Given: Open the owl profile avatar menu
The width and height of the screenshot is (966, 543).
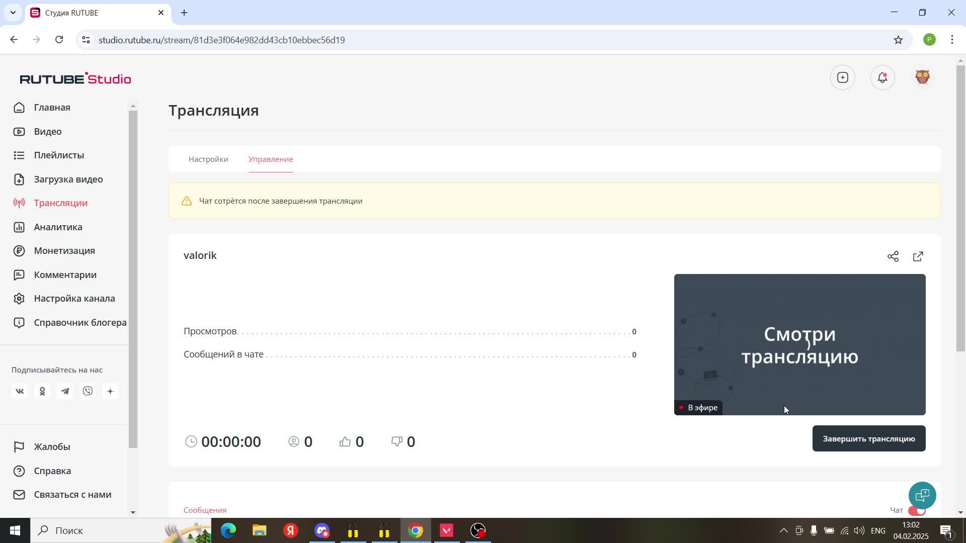Looking at the screenshot, I should [x=922, y=77].
